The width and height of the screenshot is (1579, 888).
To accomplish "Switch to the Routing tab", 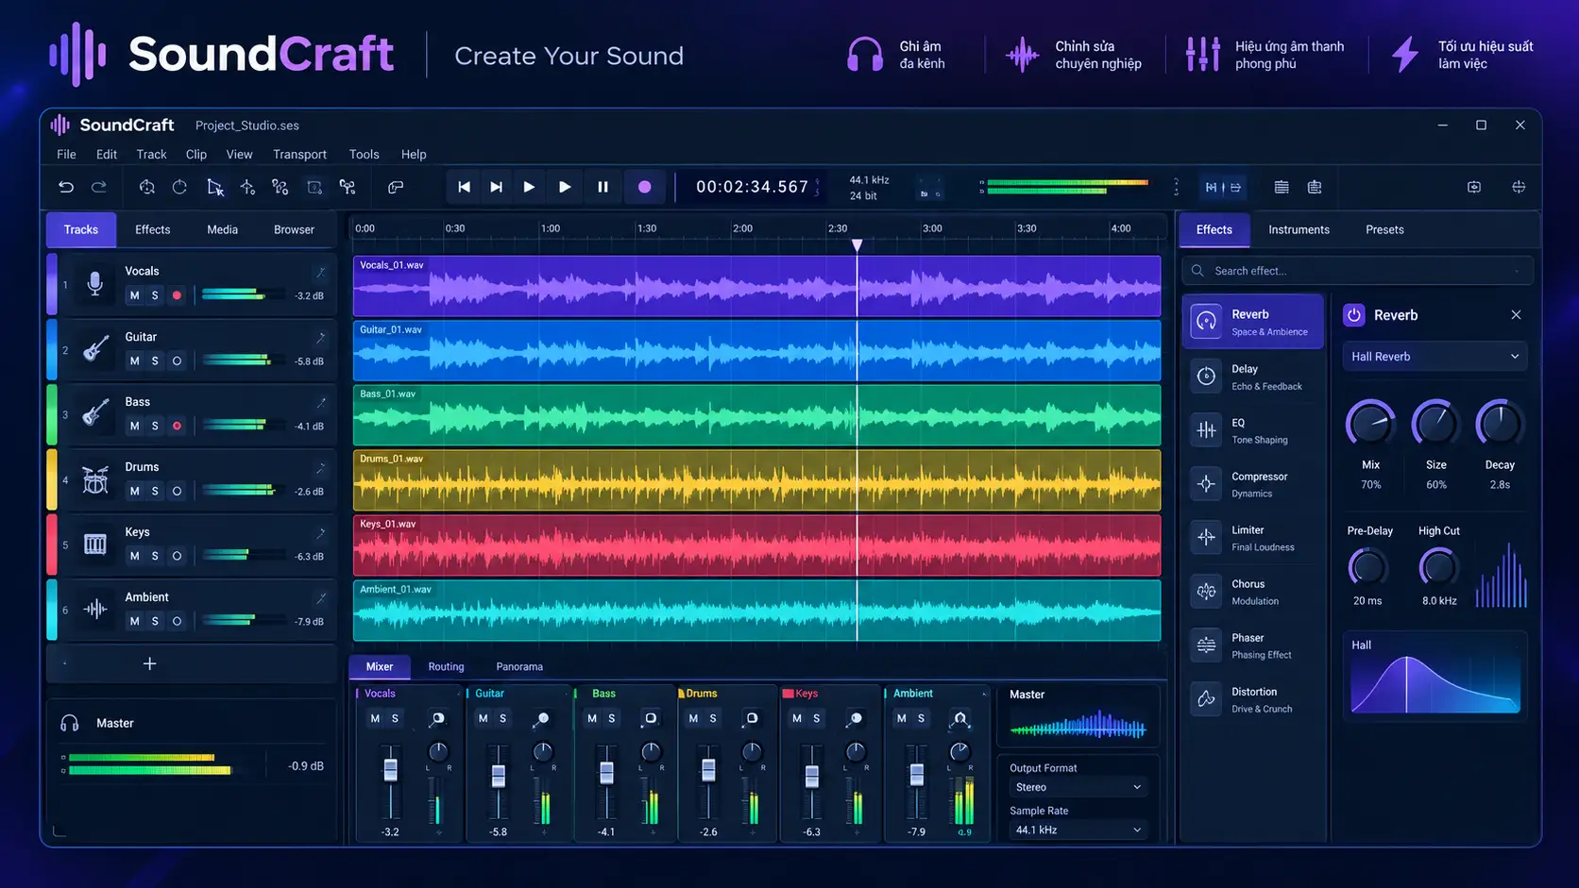I will (x=446, y=666).
